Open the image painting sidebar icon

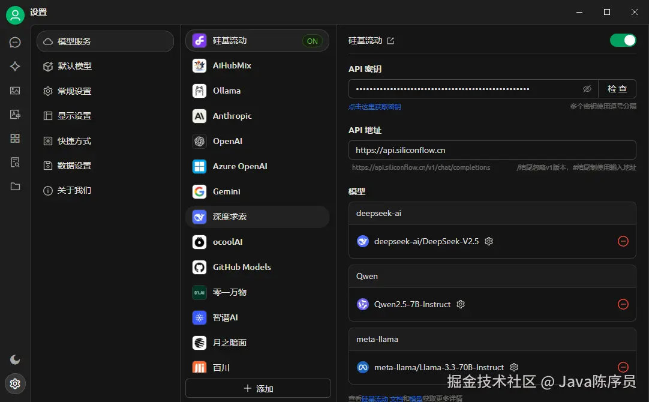(15, 90)
